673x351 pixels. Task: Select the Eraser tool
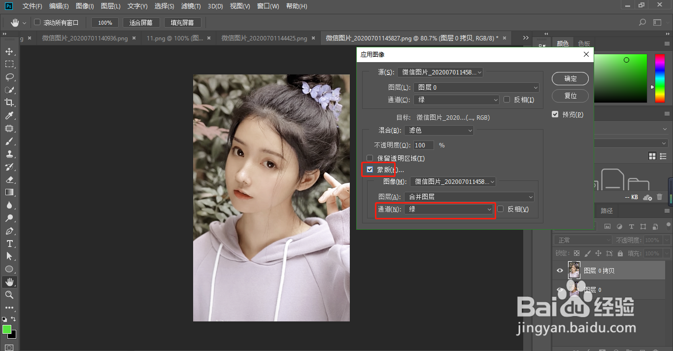pos(9,179)
